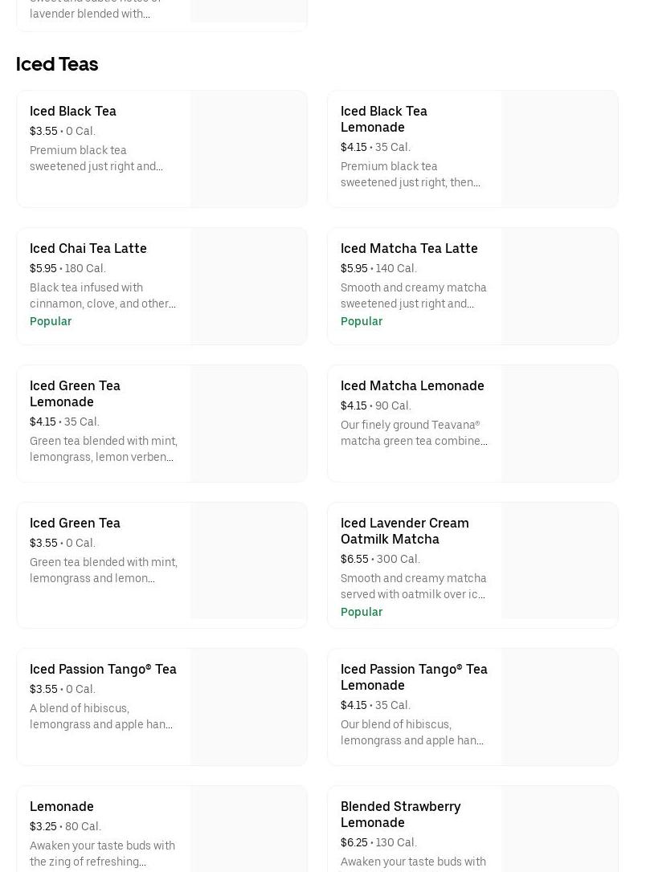Image resolution: width=646 pixels, height=872 pixels.
Task: Pick the Iced Lavender Cream Oatmilk Matcha title
Action: point(404,531)
